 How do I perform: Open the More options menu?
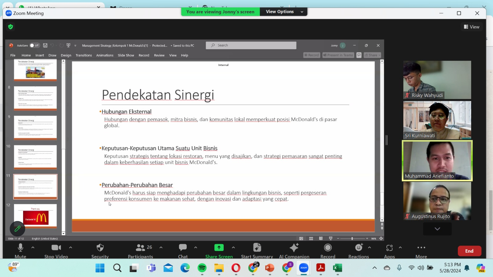[421, 251]
